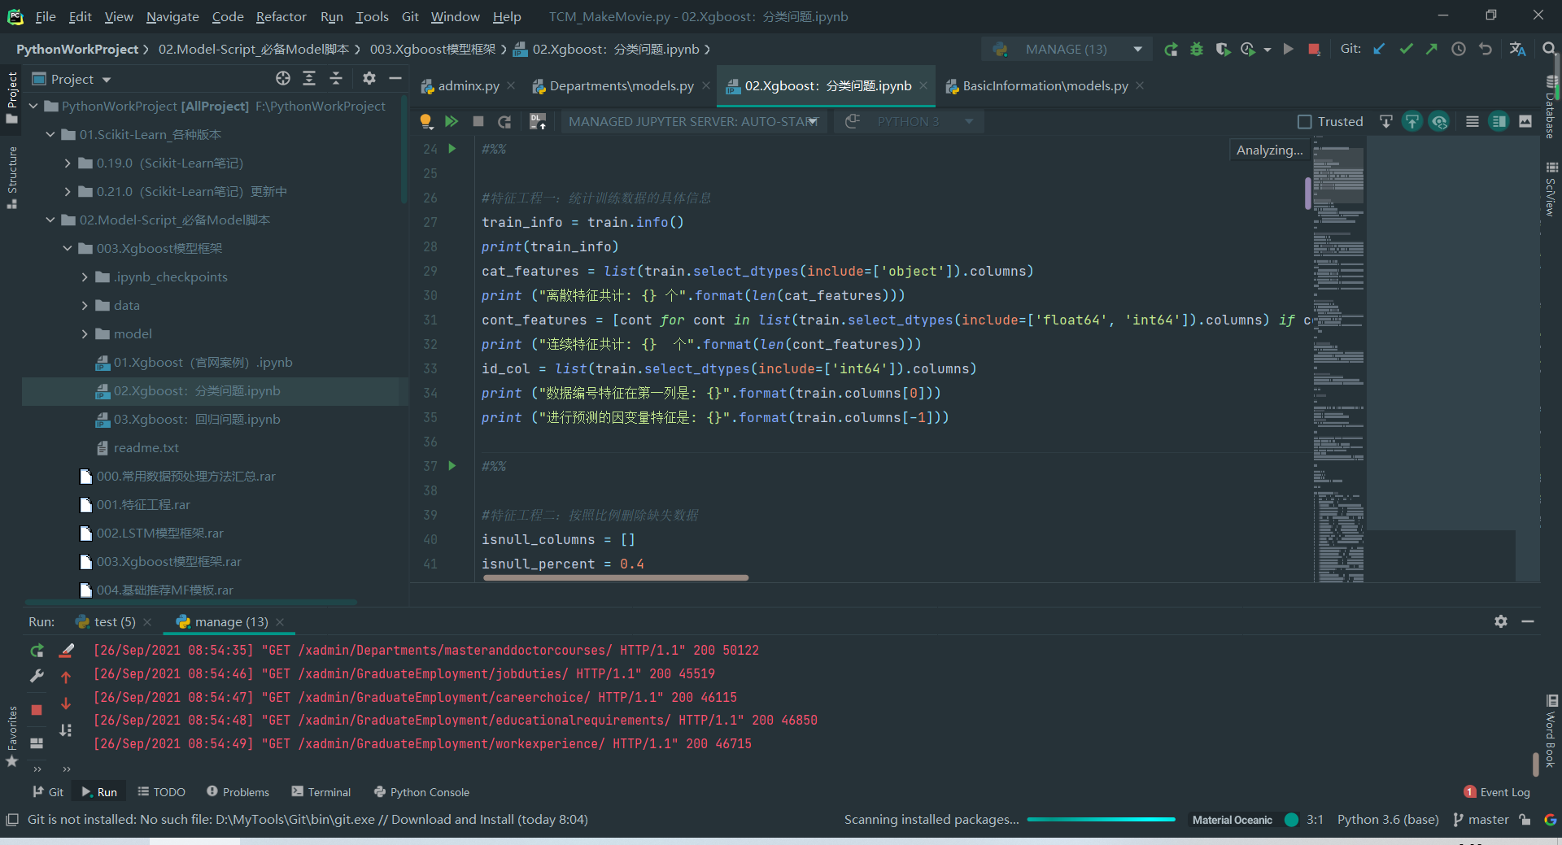The width and height of the screenshot is (1562, 845).
Task: Run all notebook cells double-play icon
Action: (x=452, y=122)
